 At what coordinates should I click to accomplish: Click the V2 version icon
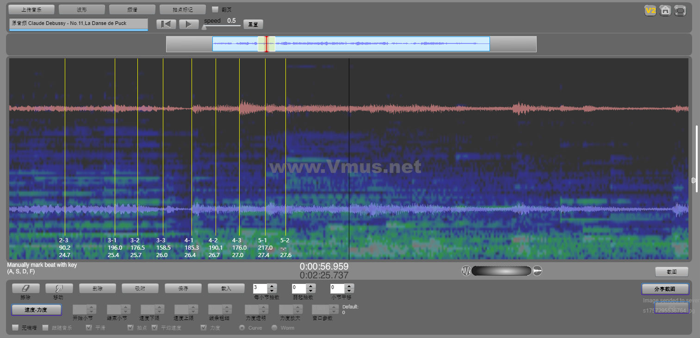pyautogui.click(x=650, y=10)
